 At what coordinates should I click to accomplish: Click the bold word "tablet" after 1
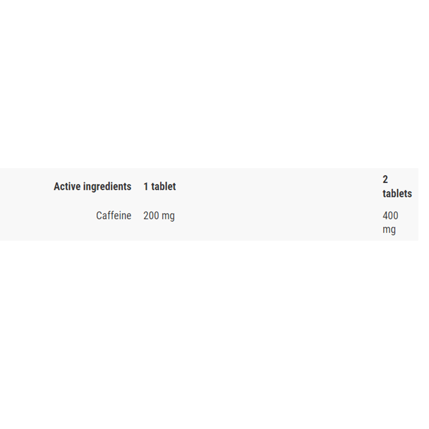[x=163, y=186]
